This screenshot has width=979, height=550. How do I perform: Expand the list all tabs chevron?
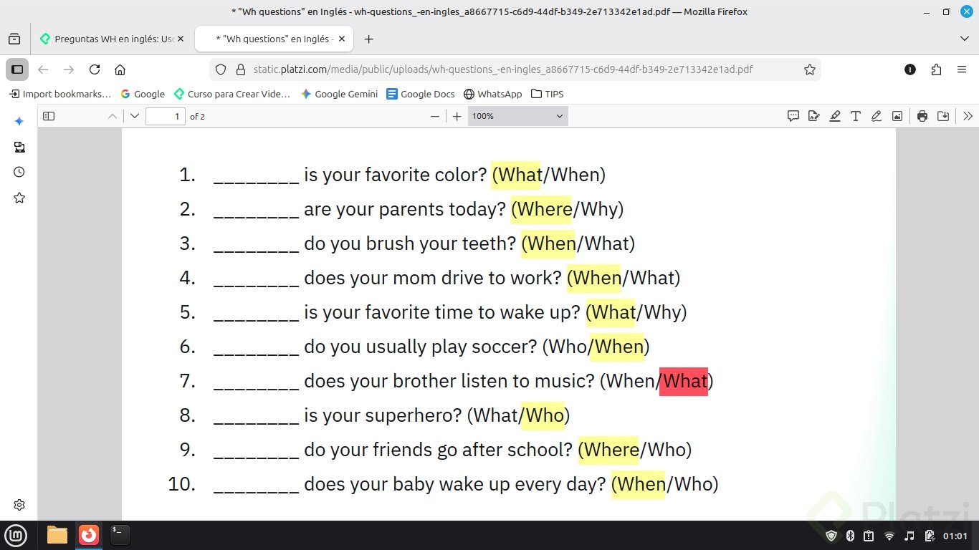pos(964,39)
